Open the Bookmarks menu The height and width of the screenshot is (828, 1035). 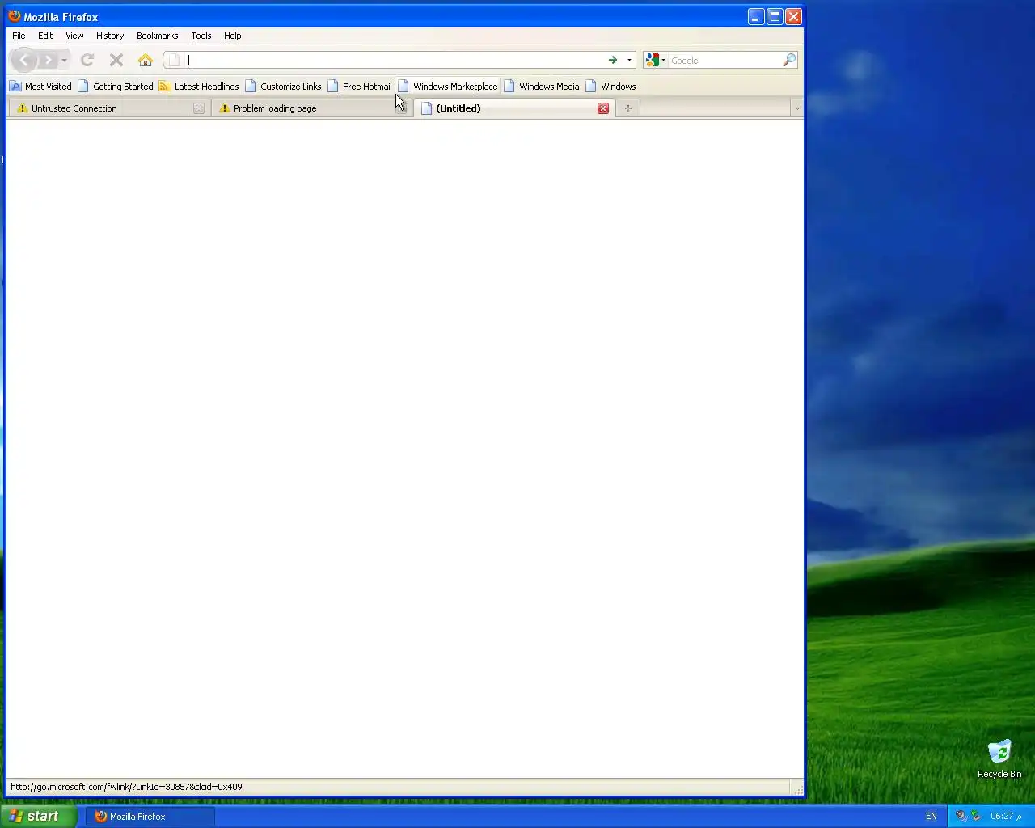(157, 36)
